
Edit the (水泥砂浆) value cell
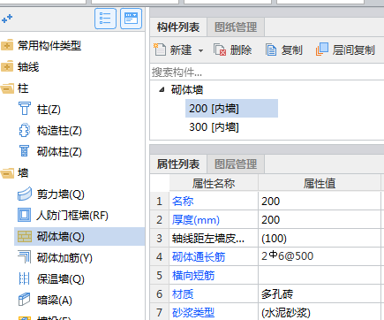(320, 312)
